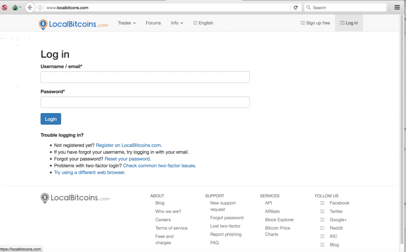Viewport: 406px width, 252px height.
Task: Open the Google+ text link
Action: click(338, 219)
